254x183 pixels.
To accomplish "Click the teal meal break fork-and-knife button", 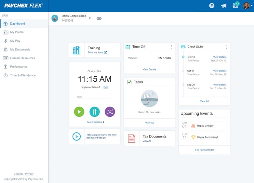I will (x=94, y=112).
